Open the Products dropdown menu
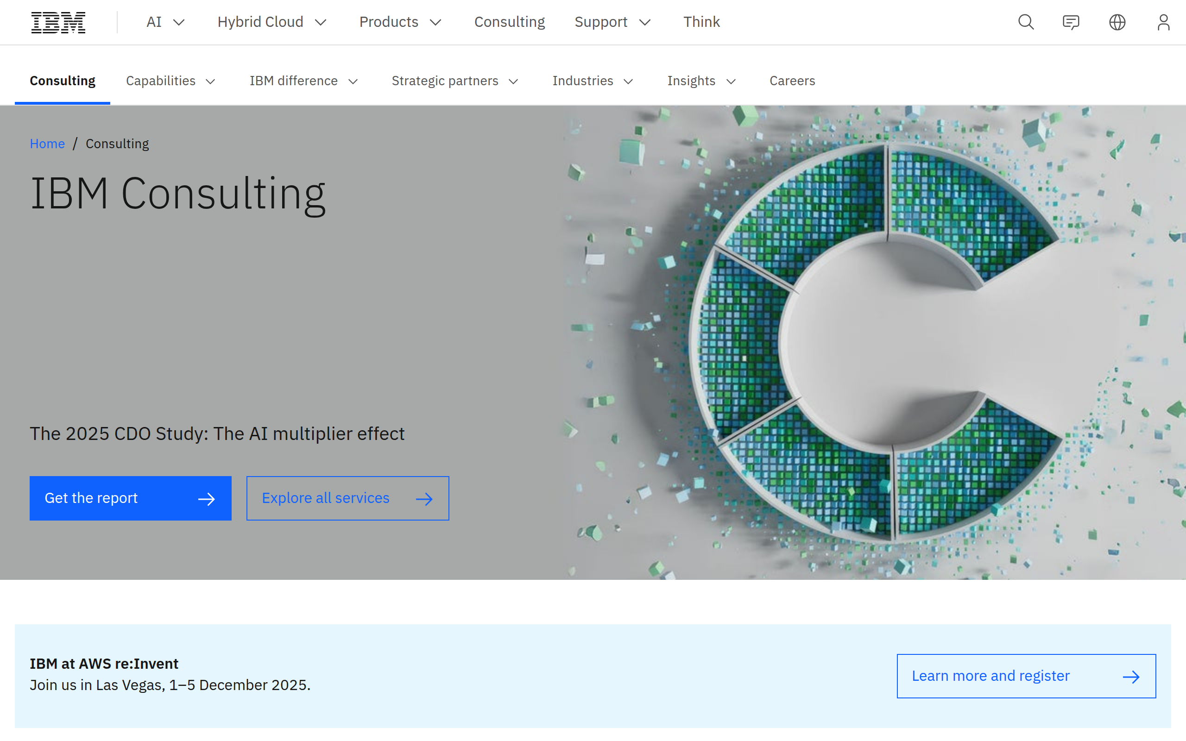Screen dimensions: 1186x741 click(x=400, y=22)
